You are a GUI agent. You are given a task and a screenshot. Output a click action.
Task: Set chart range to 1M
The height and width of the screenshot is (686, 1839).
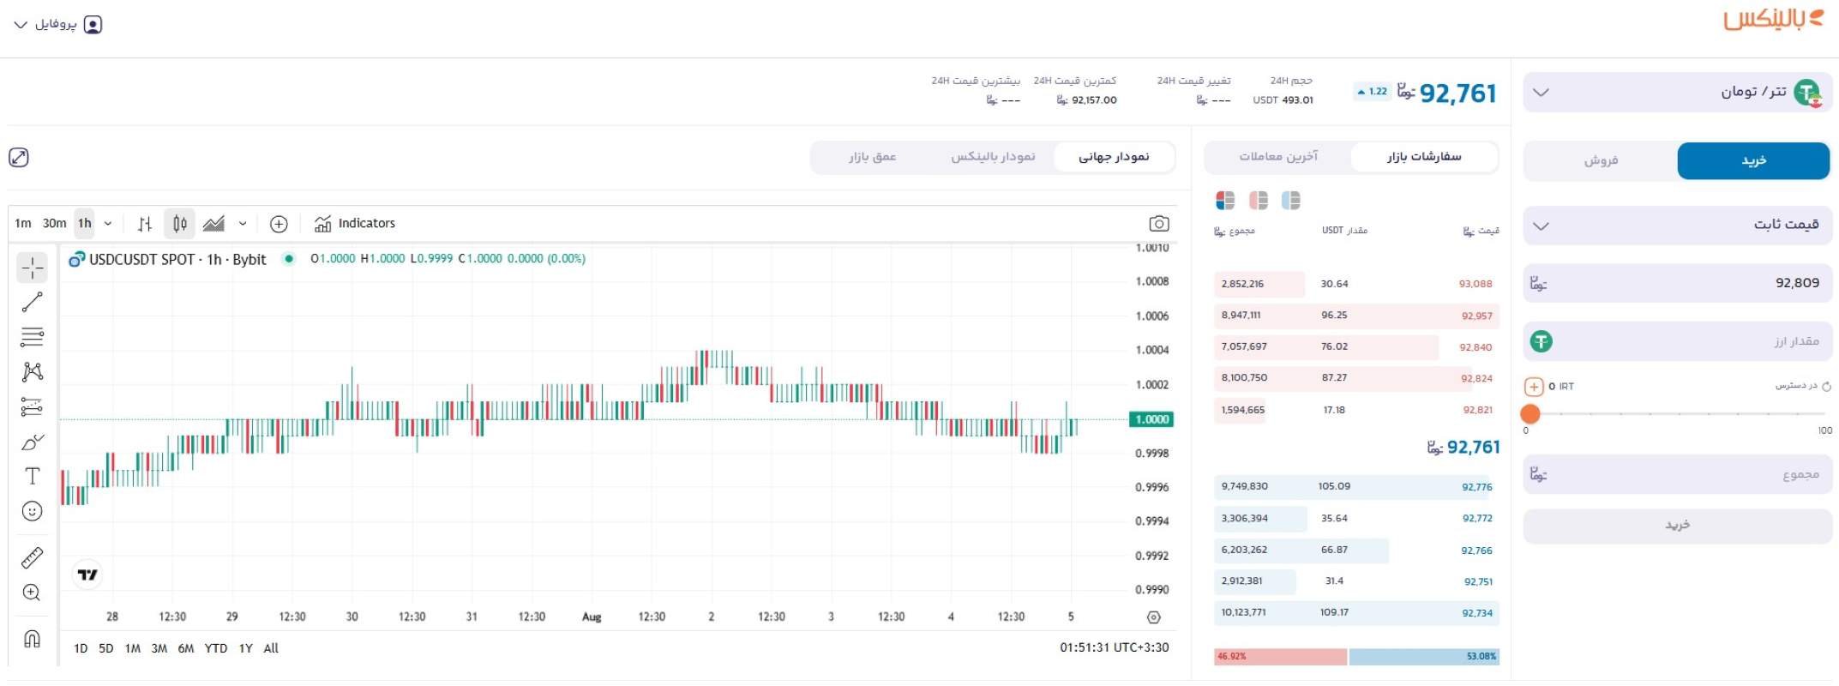(133, 649)
